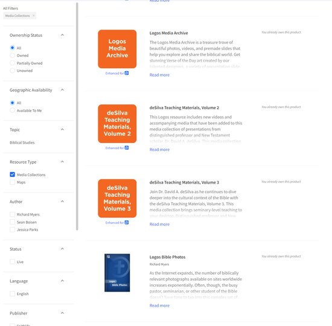Select the Biblical Studies topic
Screen dimensions: 332x326
click(x=22, y=142)
